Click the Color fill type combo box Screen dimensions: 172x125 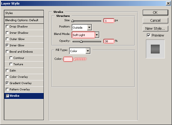pyautogui.click(x=80, y=51)
